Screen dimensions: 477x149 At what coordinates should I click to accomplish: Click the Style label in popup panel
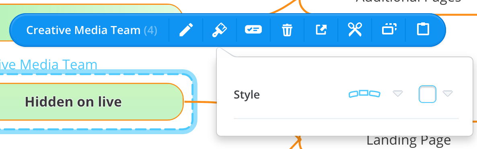247,95
